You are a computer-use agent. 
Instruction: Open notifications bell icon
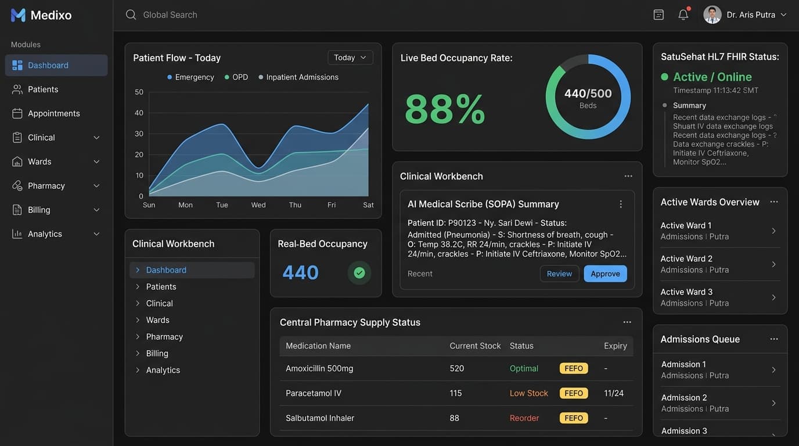[683, 15]
